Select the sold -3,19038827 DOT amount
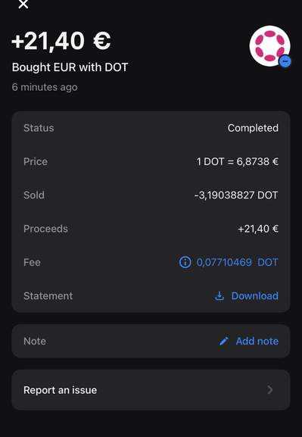The height and width of the screenshot is (437, 302). (x=236, y=195)
